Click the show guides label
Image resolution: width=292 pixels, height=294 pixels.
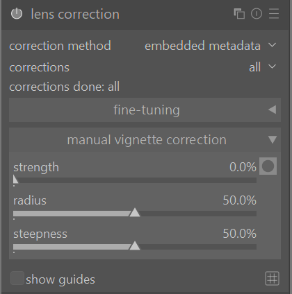pos(60,279)
